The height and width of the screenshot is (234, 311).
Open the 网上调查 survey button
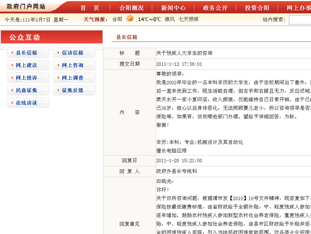(72, 78)
